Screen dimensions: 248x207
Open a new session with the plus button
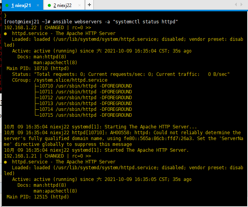pos(89,5)
